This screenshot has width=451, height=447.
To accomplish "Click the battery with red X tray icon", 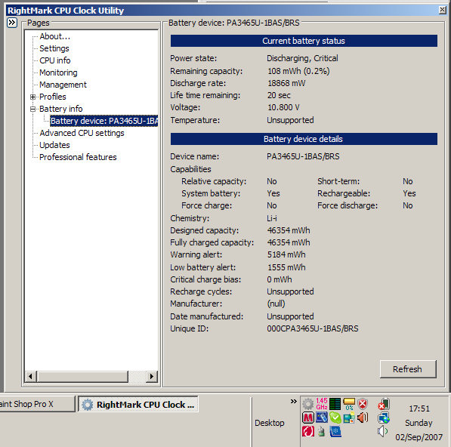I will (384, 404).
